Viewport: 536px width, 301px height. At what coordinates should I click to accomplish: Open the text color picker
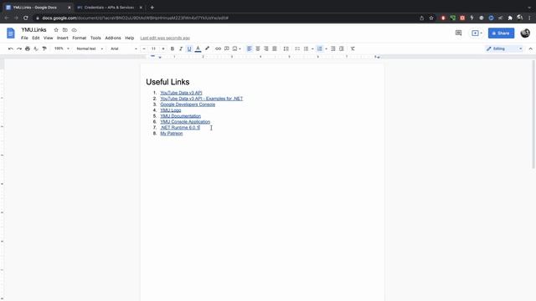tap(198, 48)
